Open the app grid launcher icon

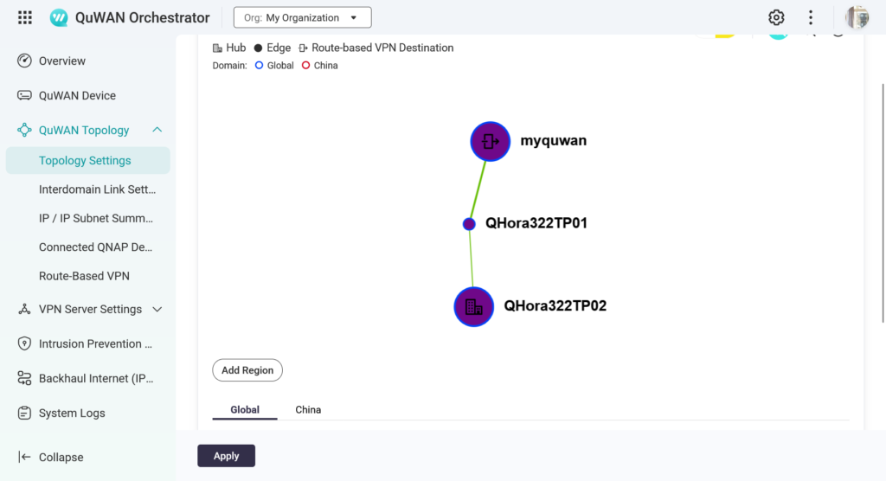(25, 17)
